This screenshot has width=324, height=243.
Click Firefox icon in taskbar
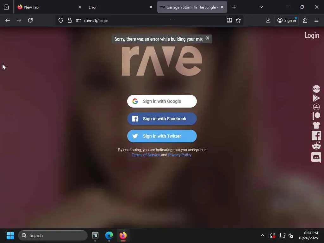coord(123,235)
